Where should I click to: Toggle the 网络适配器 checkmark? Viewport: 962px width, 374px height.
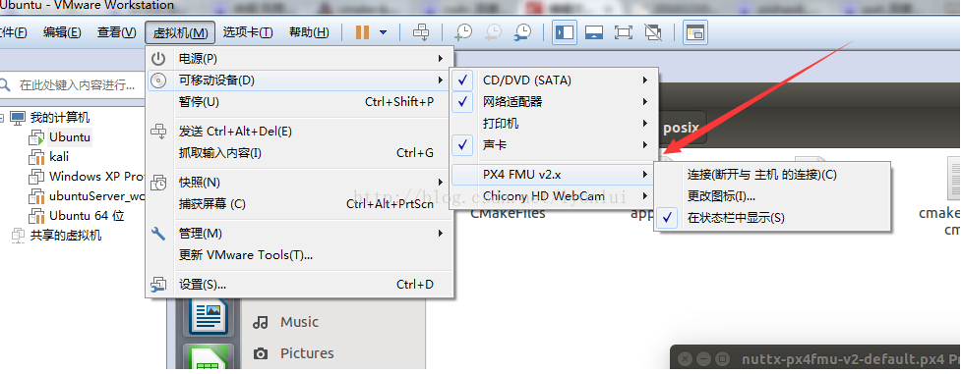click(x=463, y=102)
